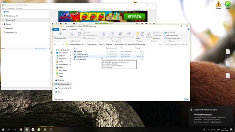The height and width of the screenshot is (132, 235).
Task: Open the Properties (Свойства) dropdown arrow
Action: [149, 38]
